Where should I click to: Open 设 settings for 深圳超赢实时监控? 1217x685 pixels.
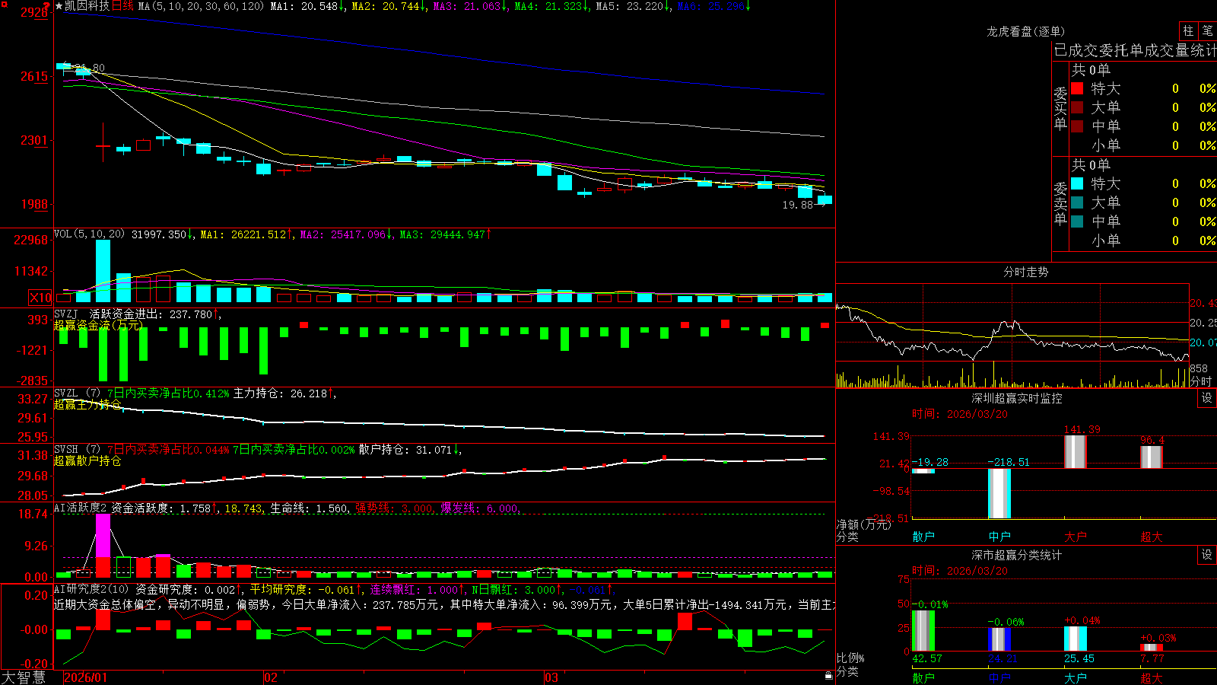pos(1207,398)
